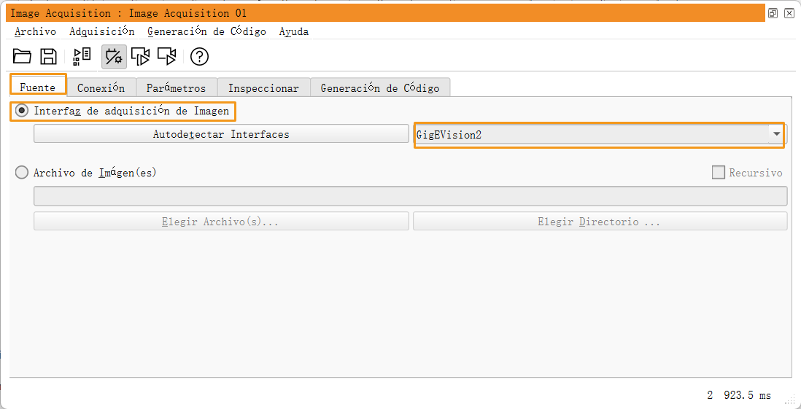The width and height of the screenshot is (801, 409).
Task: Click the image file path input field
Action: coord(410,196)
